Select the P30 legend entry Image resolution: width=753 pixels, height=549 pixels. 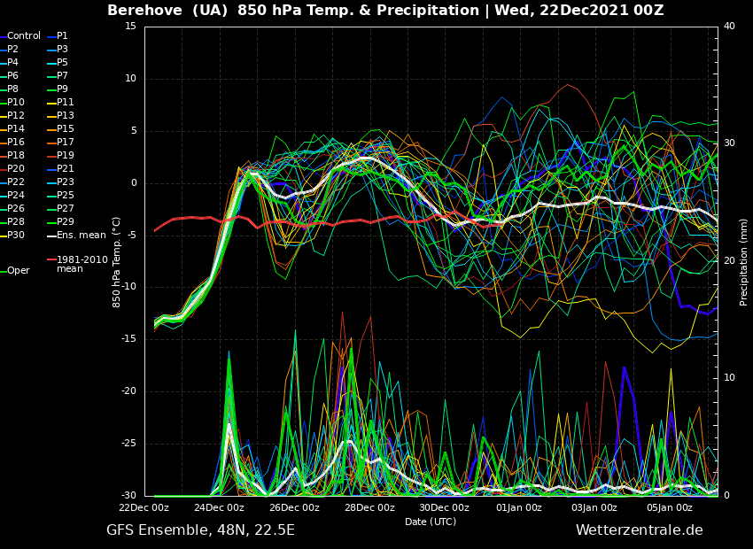point(16,236)
